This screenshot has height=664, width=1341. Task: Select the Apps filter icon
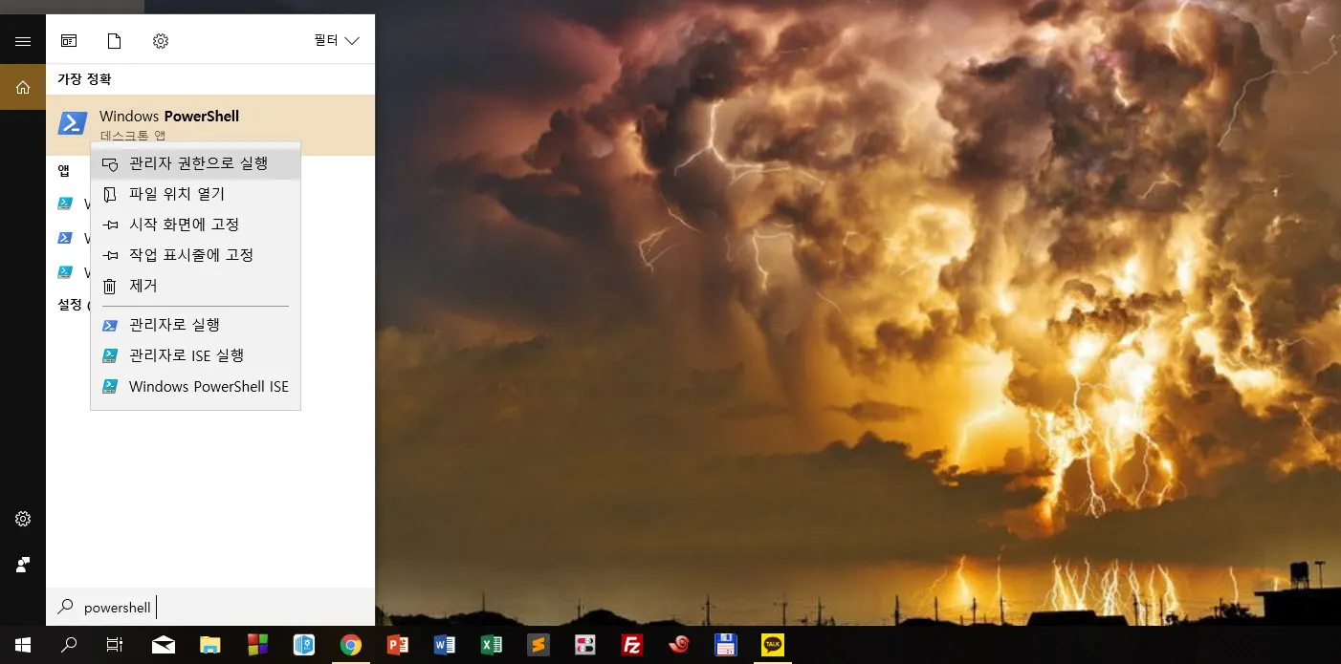pyautogui.click(x=69, y=41)
